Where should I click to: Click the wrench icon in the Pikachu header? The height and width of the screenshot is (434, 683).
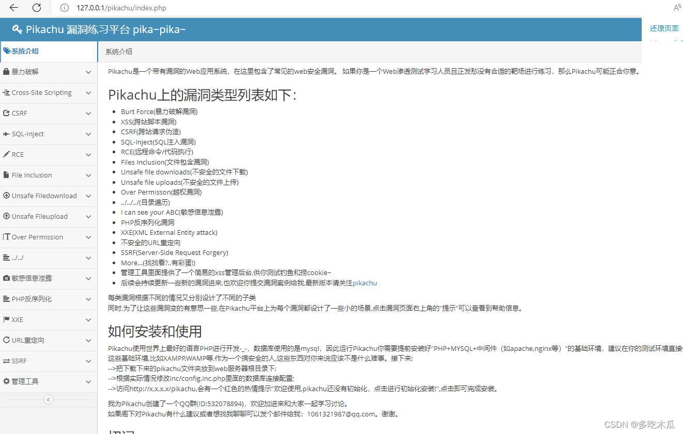tap(17, 29)
